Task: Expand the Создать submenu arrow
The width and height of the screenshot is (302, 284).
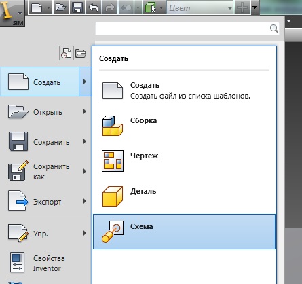Action: [x=85, y=82]
